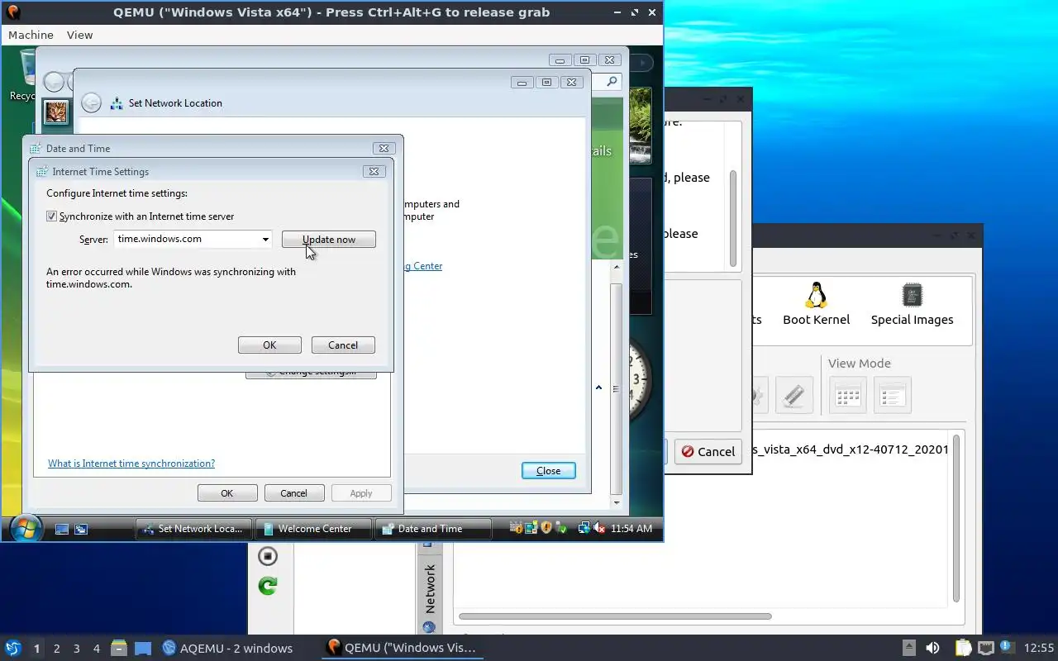Click the Update now button
Screen dimensions: 1058x661
(x=329, y=240)
